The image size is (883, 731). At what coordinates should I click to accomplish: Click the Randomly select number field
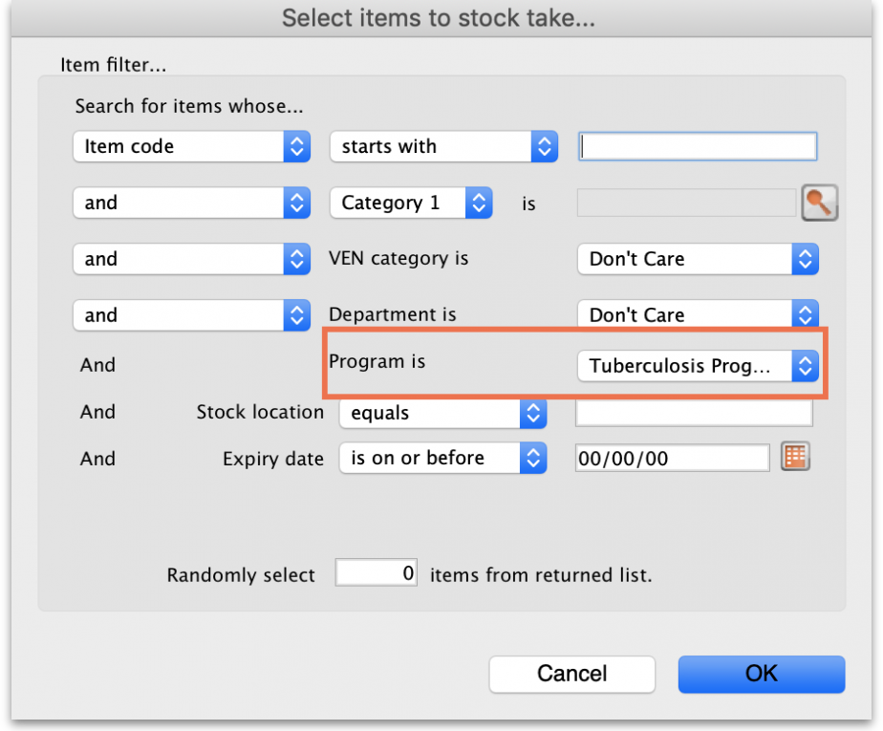[378, 573]
